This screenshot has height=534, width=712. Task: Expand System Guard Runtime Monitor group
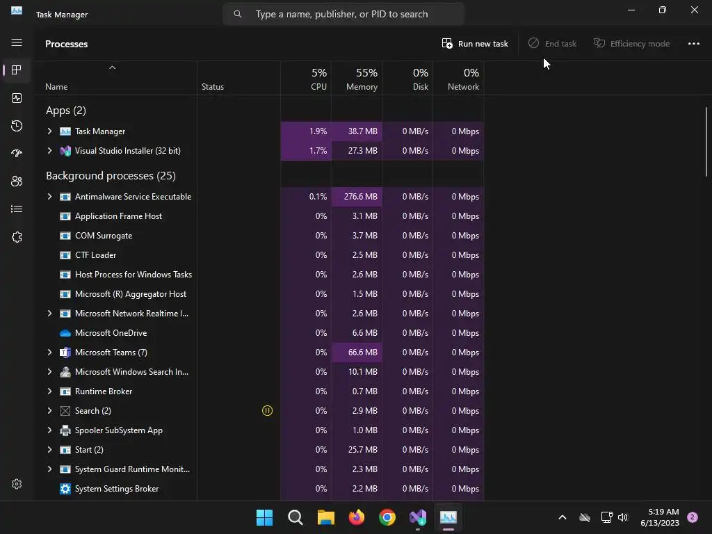pos(49,469)
